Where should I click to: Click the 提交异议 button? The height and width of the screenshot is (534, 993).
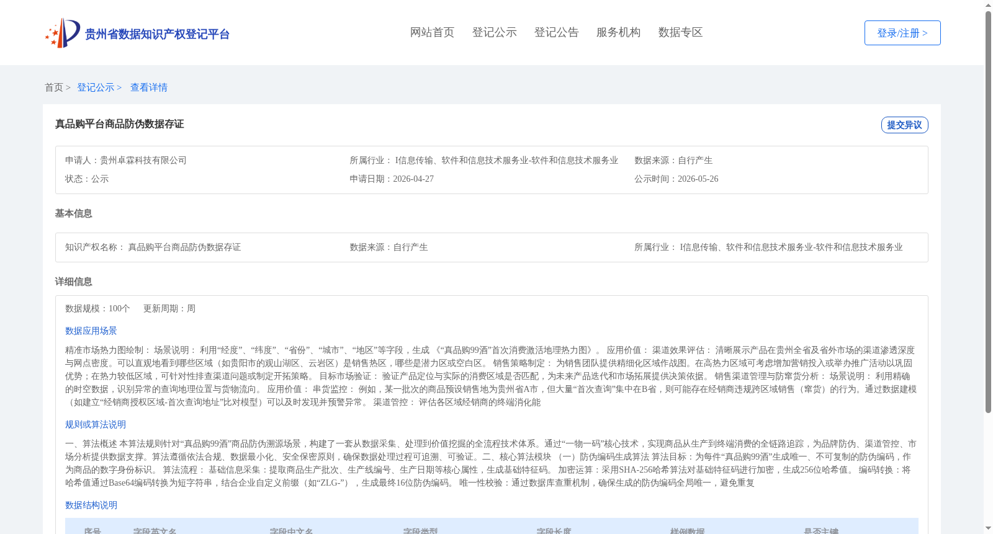coord(904,125)
